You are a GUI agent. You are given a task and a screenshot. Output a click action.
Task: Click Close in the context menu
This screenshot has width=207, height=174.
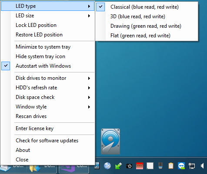click(x=47, y=160)
